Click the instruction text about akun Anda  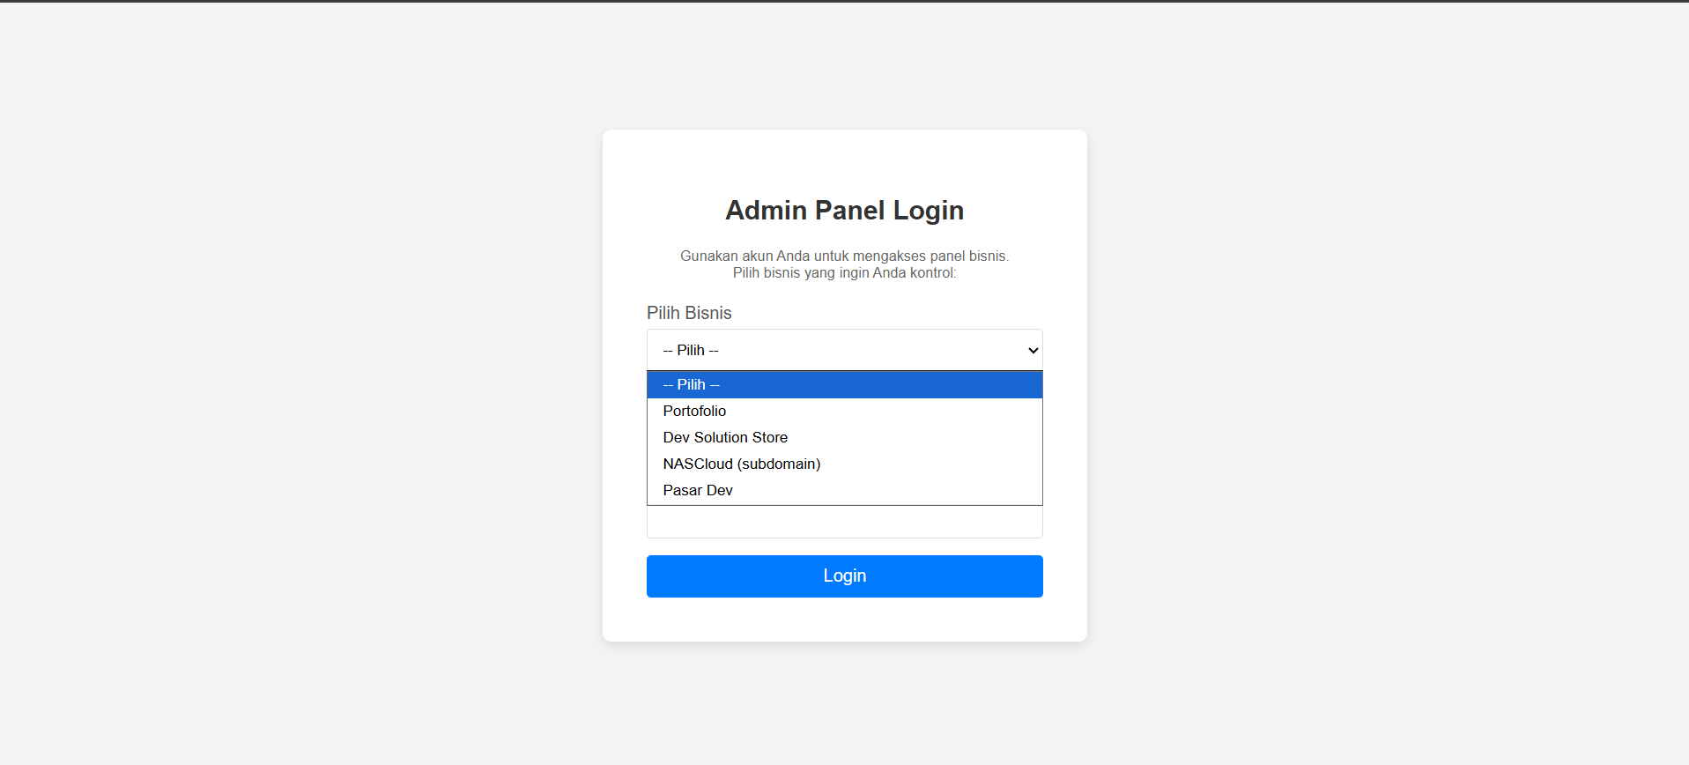click(x=843, y=256)
